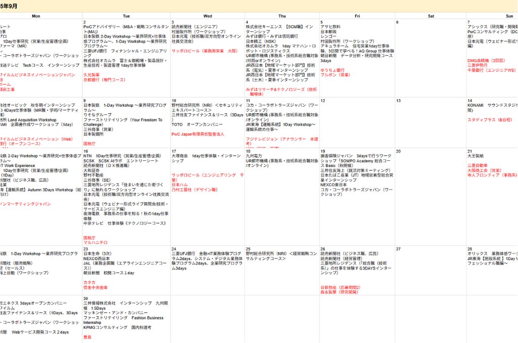Open '信金中央金庫' red entry on the 23rd
This screenshot has width=518, height=343.
(x=95, y=287)
